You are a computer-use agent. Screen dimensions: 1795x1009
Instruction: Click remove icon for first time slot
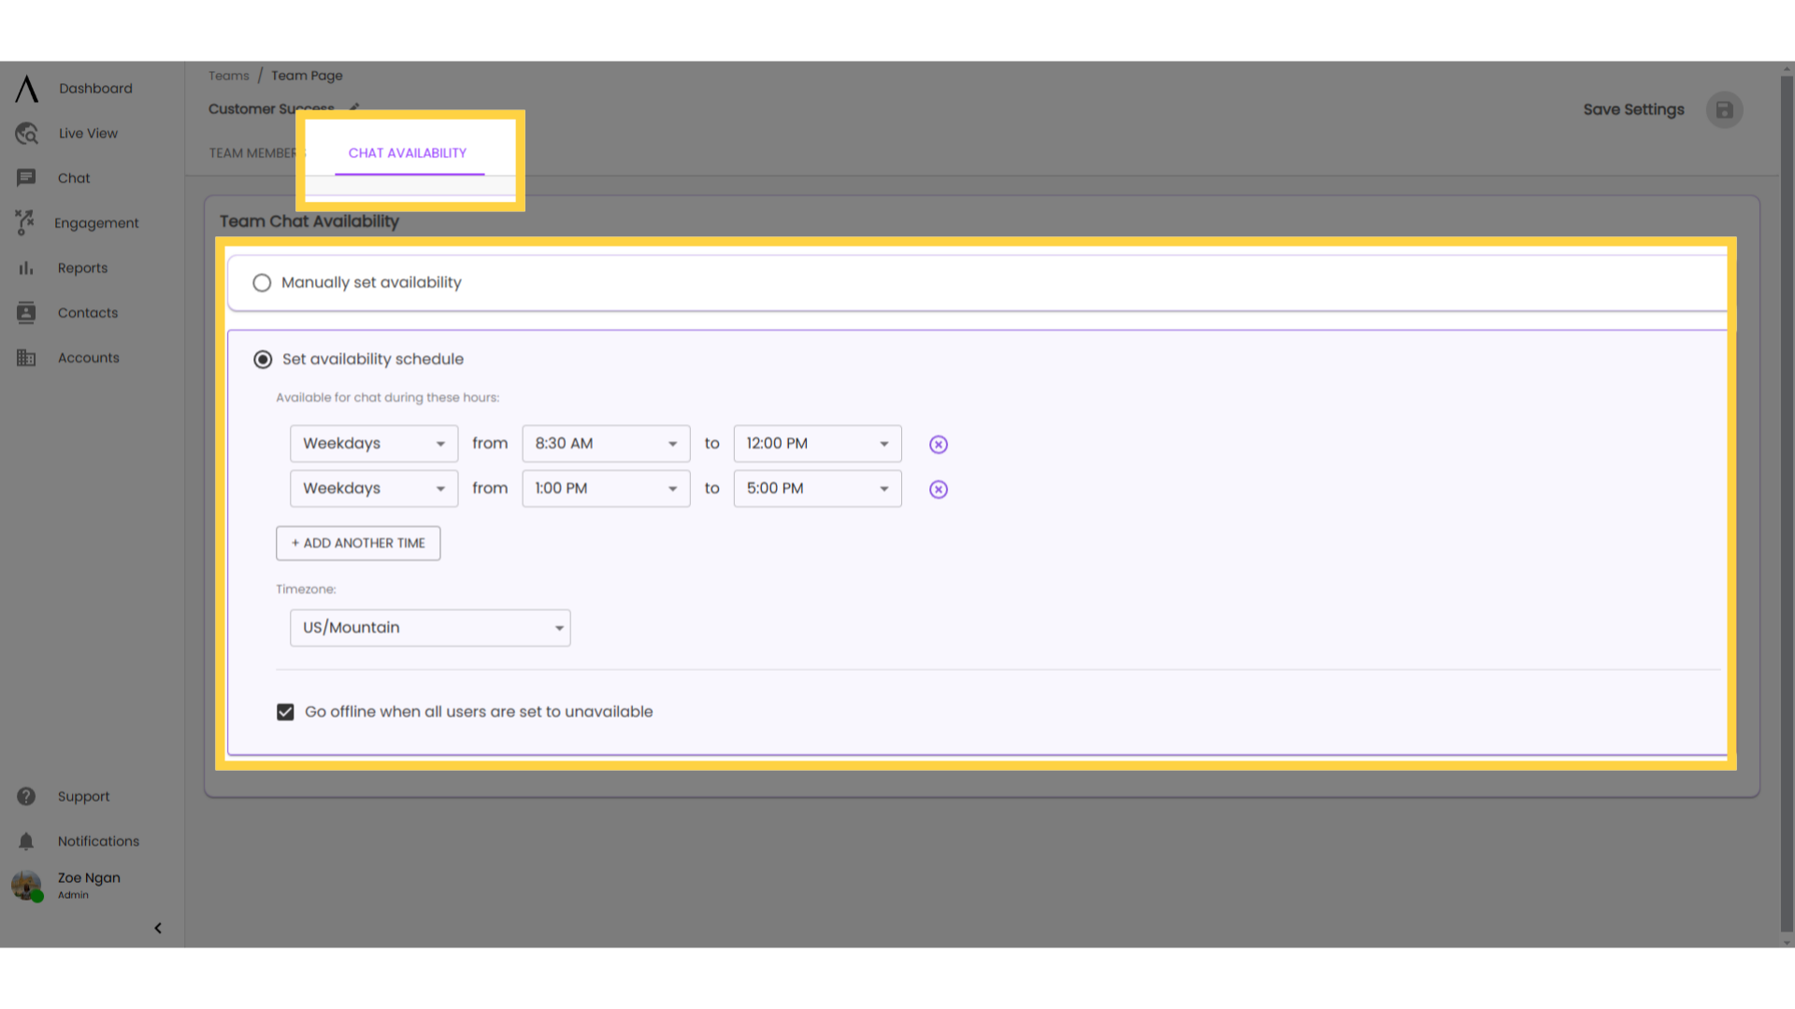pos(939,444)
